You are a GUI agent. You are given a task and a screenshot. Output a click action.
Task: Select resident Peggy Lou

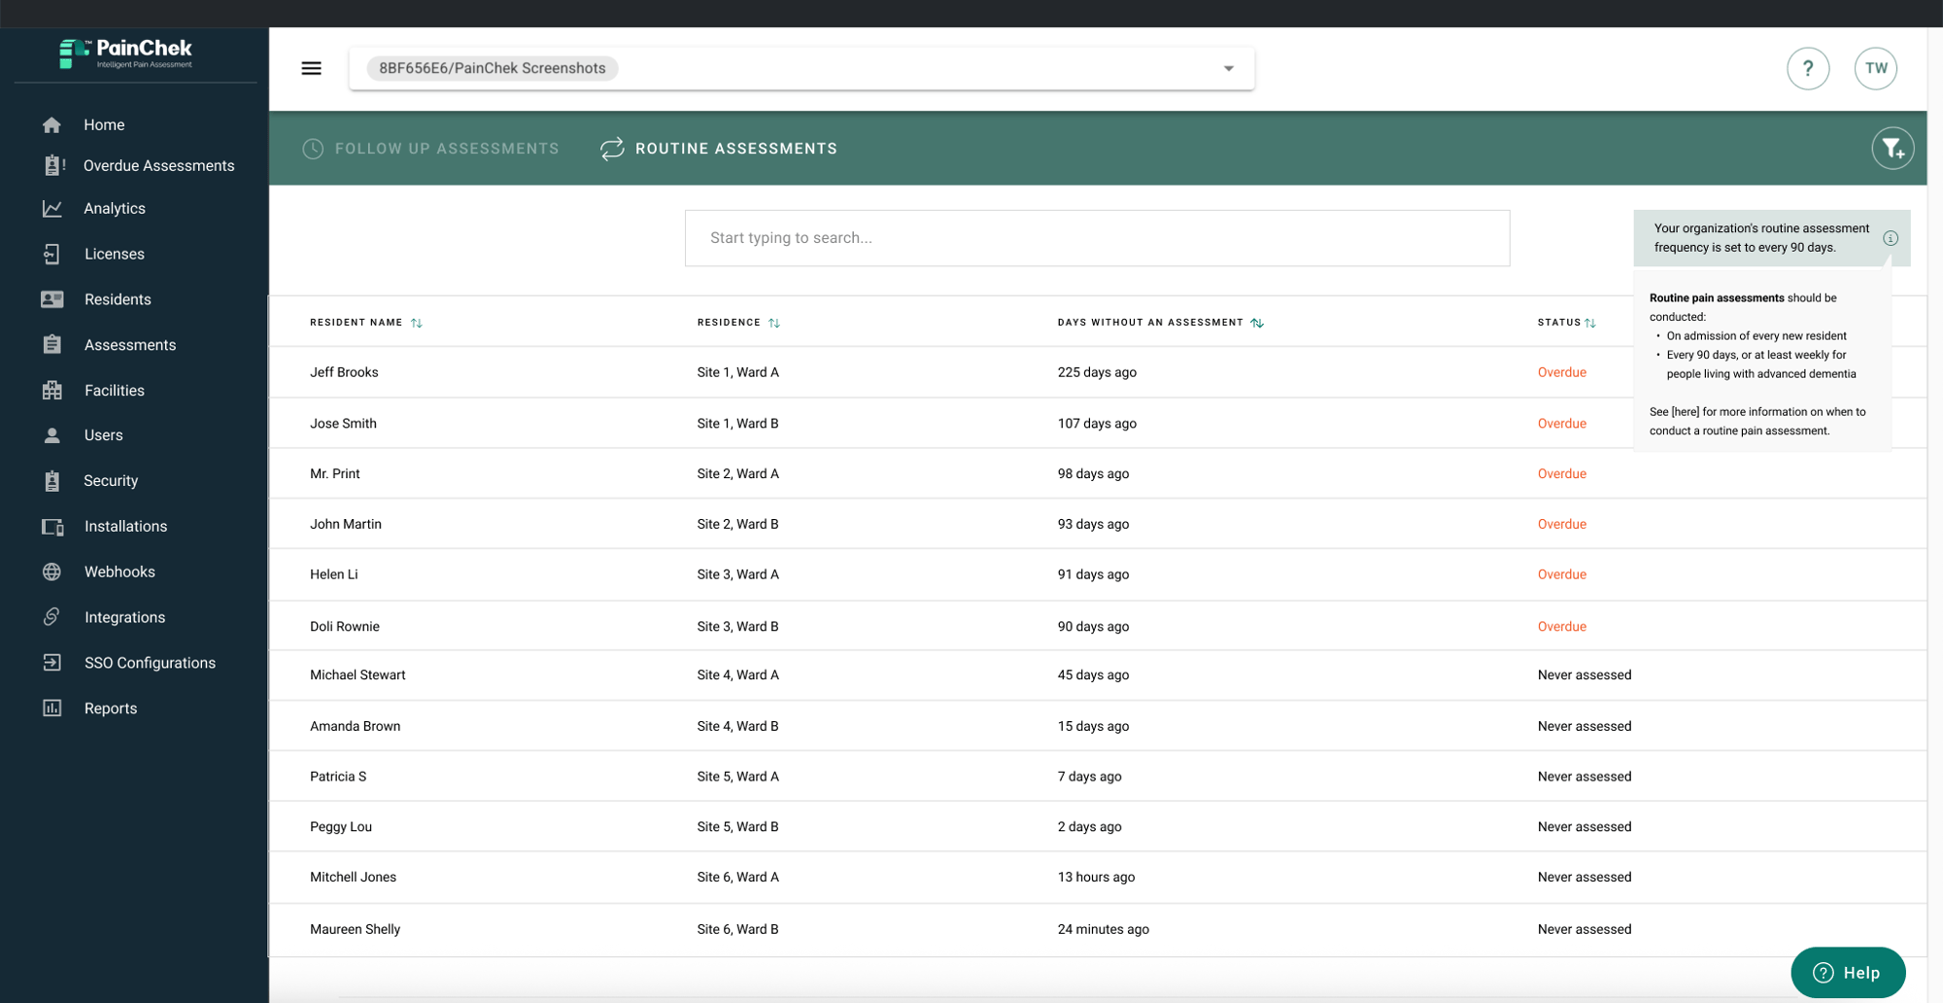(341, 827)
